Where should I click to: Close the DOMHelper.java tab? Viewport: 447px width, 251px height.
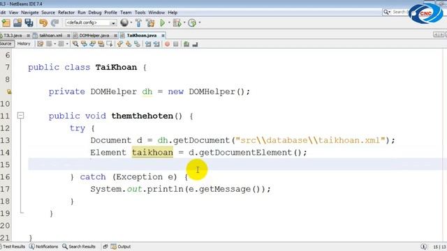point(115,36)
